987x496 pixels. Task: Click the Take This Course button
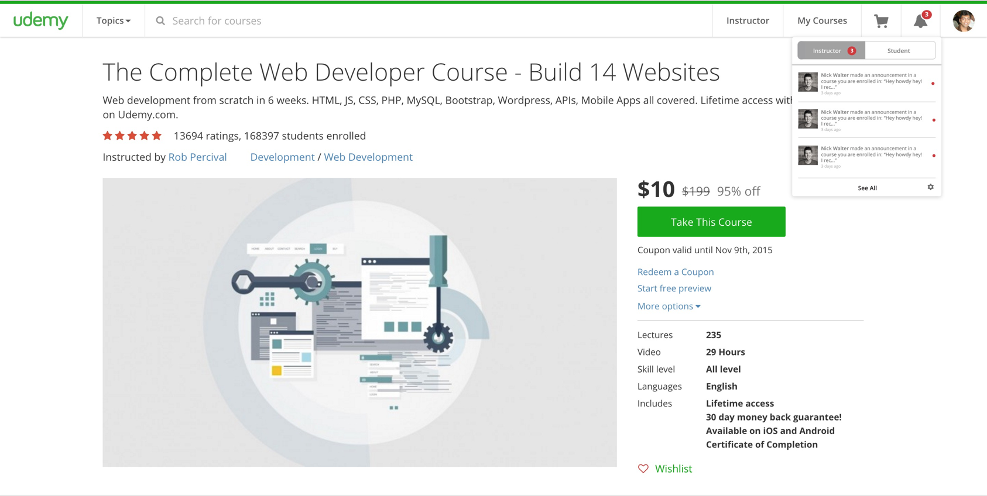coord(711,222)
